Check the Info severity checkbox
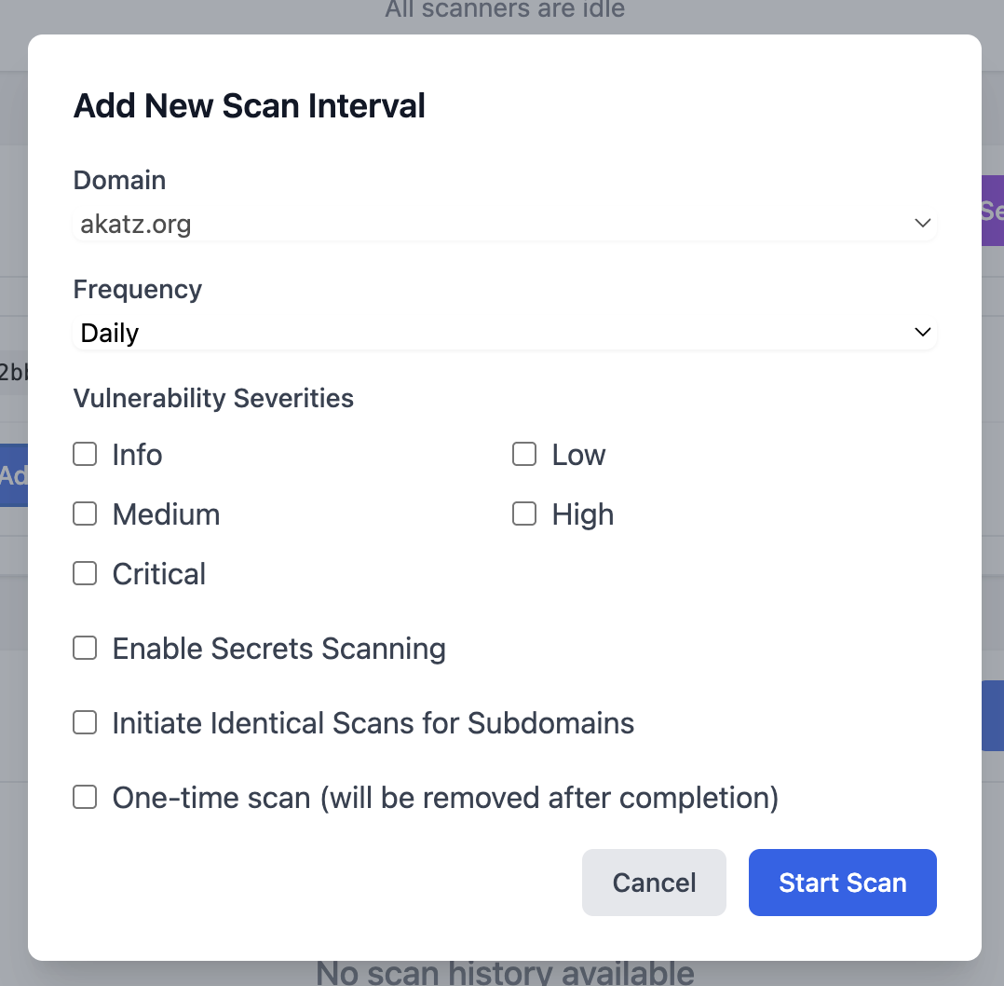This screenshot has height=986, width=1004. click(85, 455)
